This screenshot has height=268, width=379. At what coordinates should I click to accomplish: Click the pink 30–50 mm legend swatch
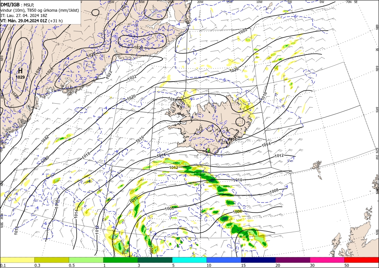point(327,260)
